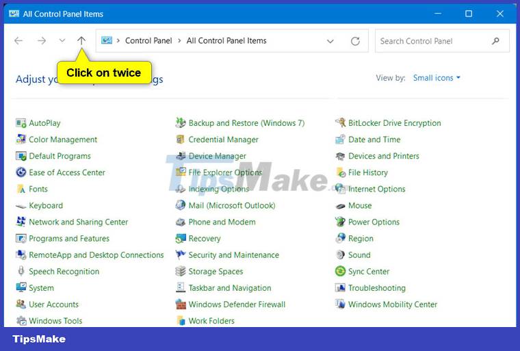Click the search magnifier button
This screenshot has height=351, width=520.
(495, 41)
